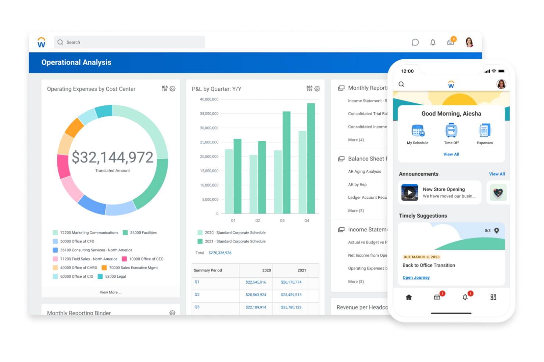The width and height of the screenshot is (544, 362).
Task: Open Time Off on phone
Action: 451,134
